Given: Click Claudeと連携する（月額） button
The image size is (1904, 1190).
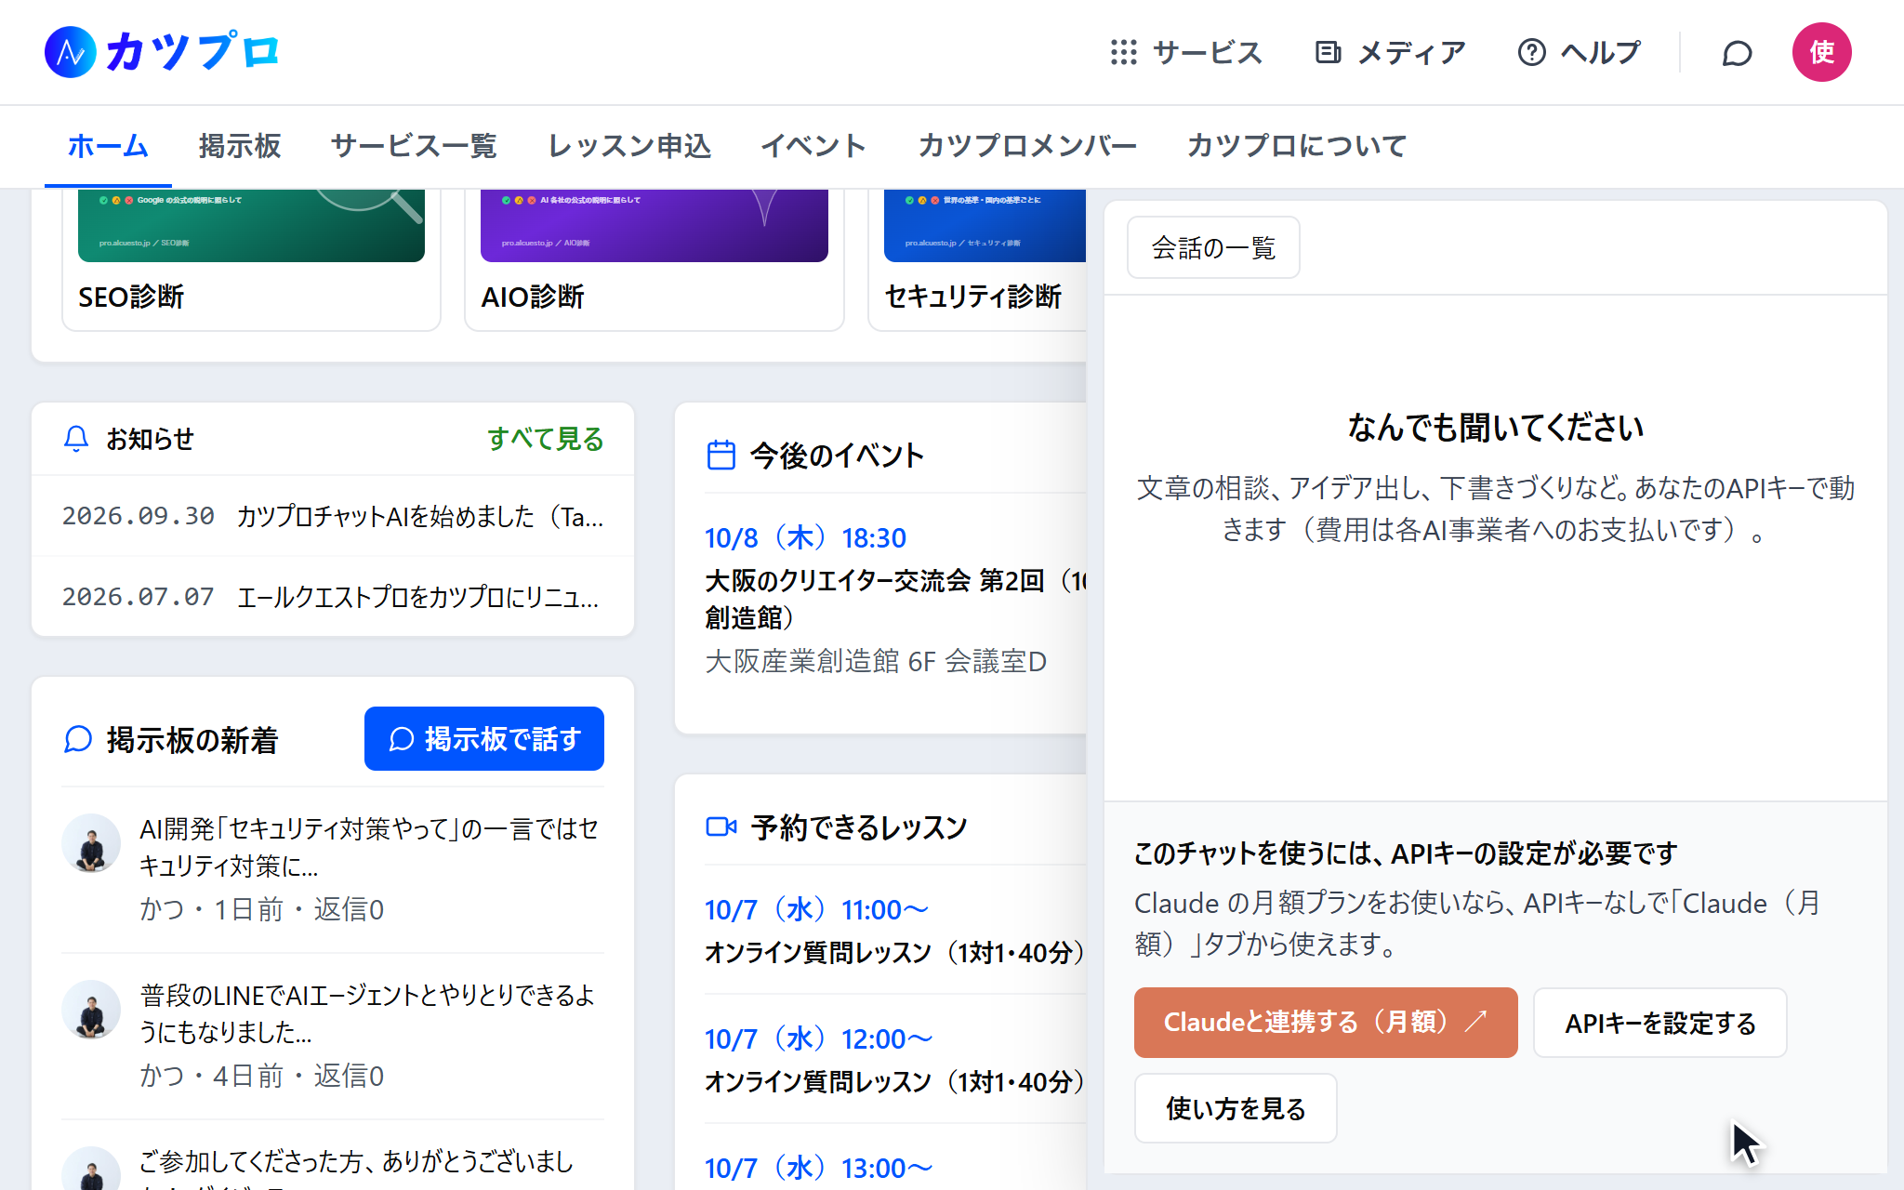Looking at the screenshot, I should tap(1326, 1023).
